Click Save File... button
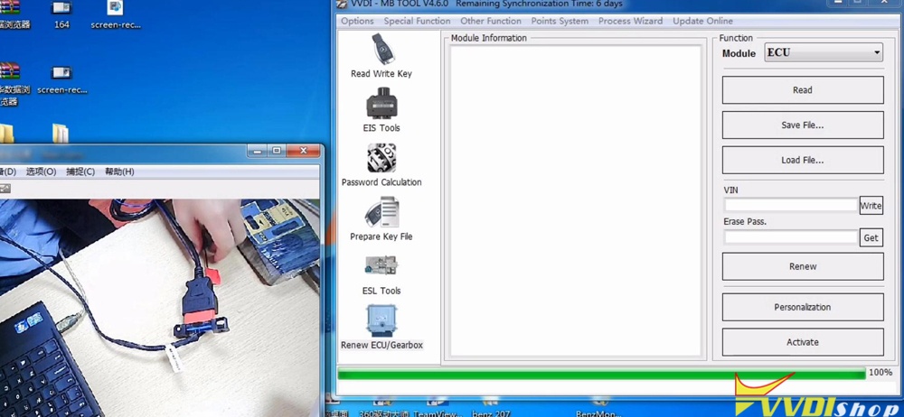Viewport: 904px width, 417px height. (803, 125)
